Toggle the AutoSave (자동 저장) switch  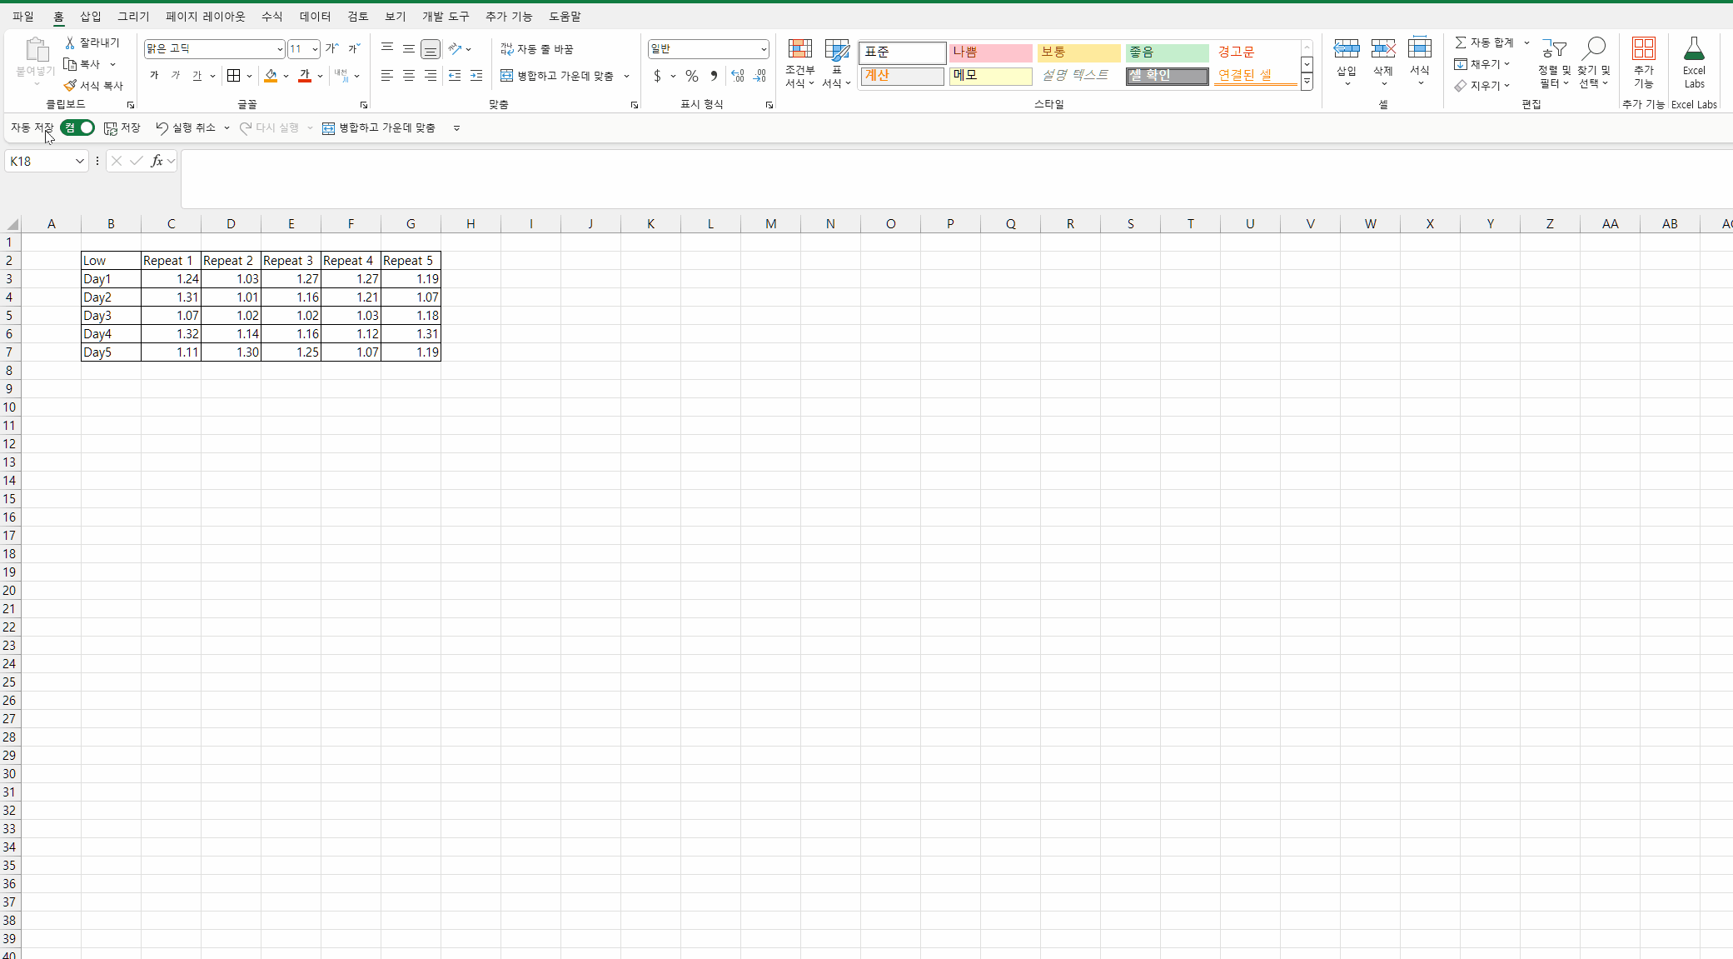[x=77, y=127]
